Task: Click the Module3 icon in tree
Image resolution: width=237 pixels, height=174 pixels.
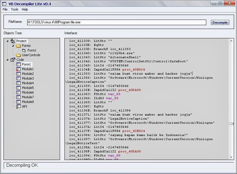Action: [x=18, y=78]
